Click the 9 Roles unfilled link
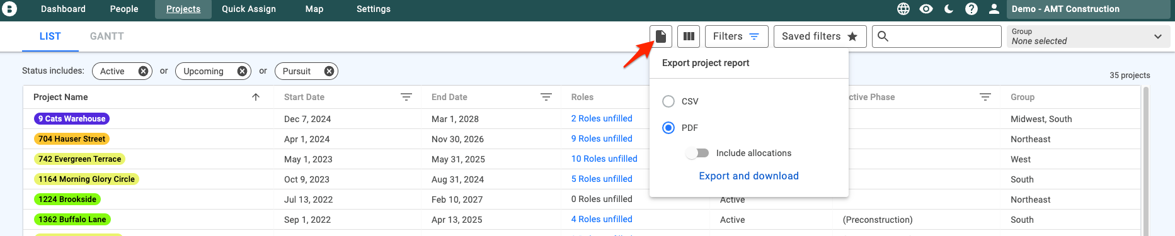The height and width of the screenshot is (236, 1175). click(x=602, y=138)
